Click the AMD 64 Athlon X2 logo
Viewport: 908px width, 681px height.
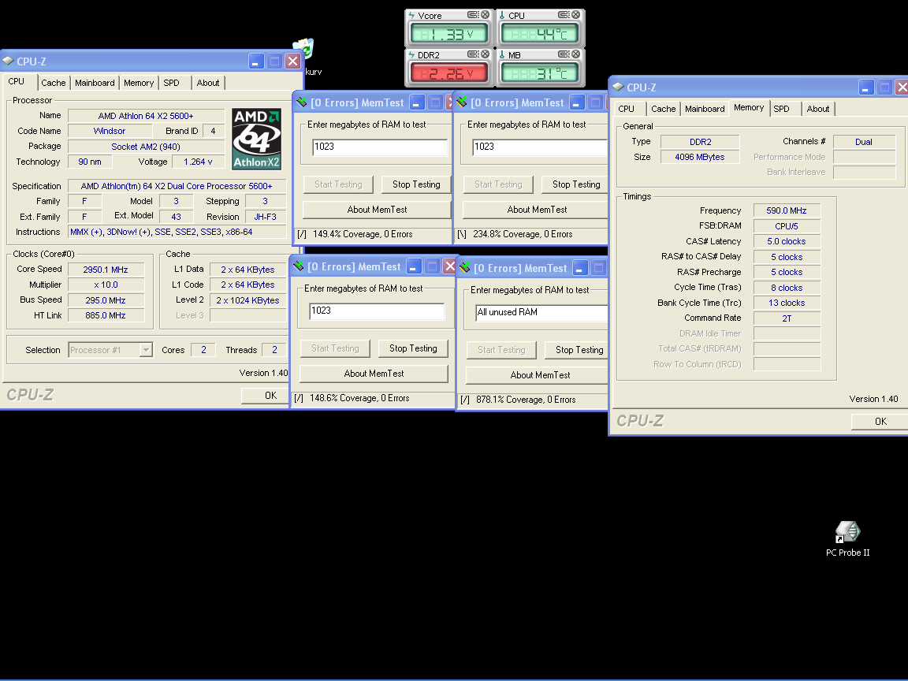(x=256, y=139)
